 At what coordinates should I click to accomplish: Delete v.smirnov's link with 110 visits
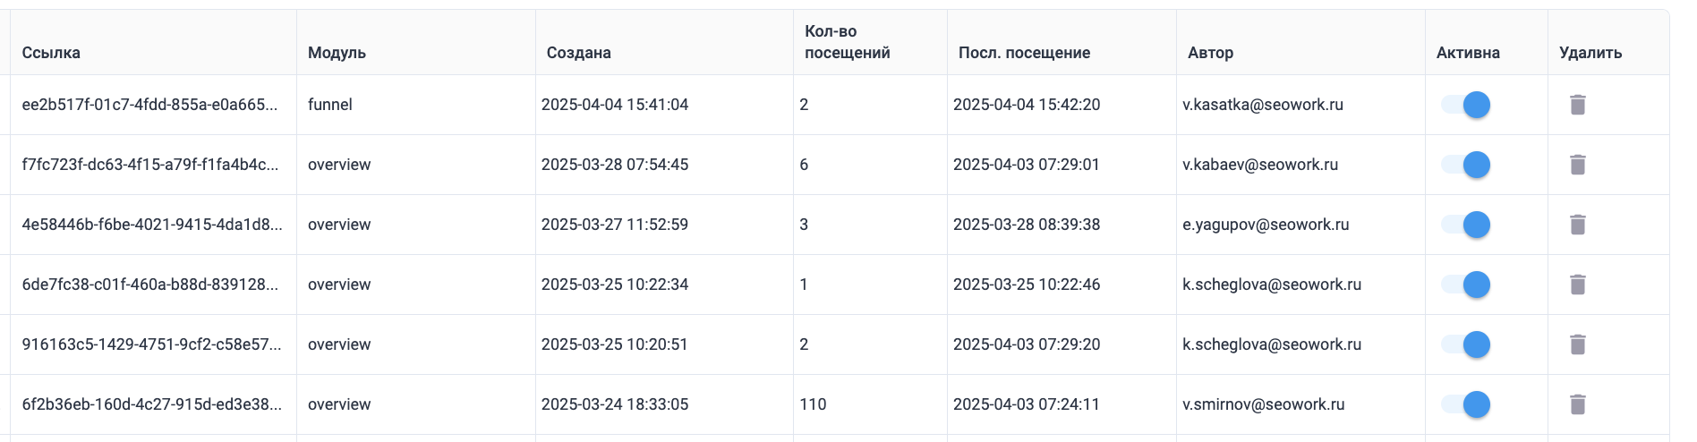(1578, 404)
